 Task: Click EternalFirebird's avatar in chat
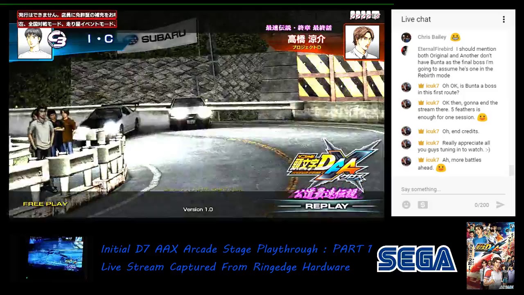pos(405,51)
